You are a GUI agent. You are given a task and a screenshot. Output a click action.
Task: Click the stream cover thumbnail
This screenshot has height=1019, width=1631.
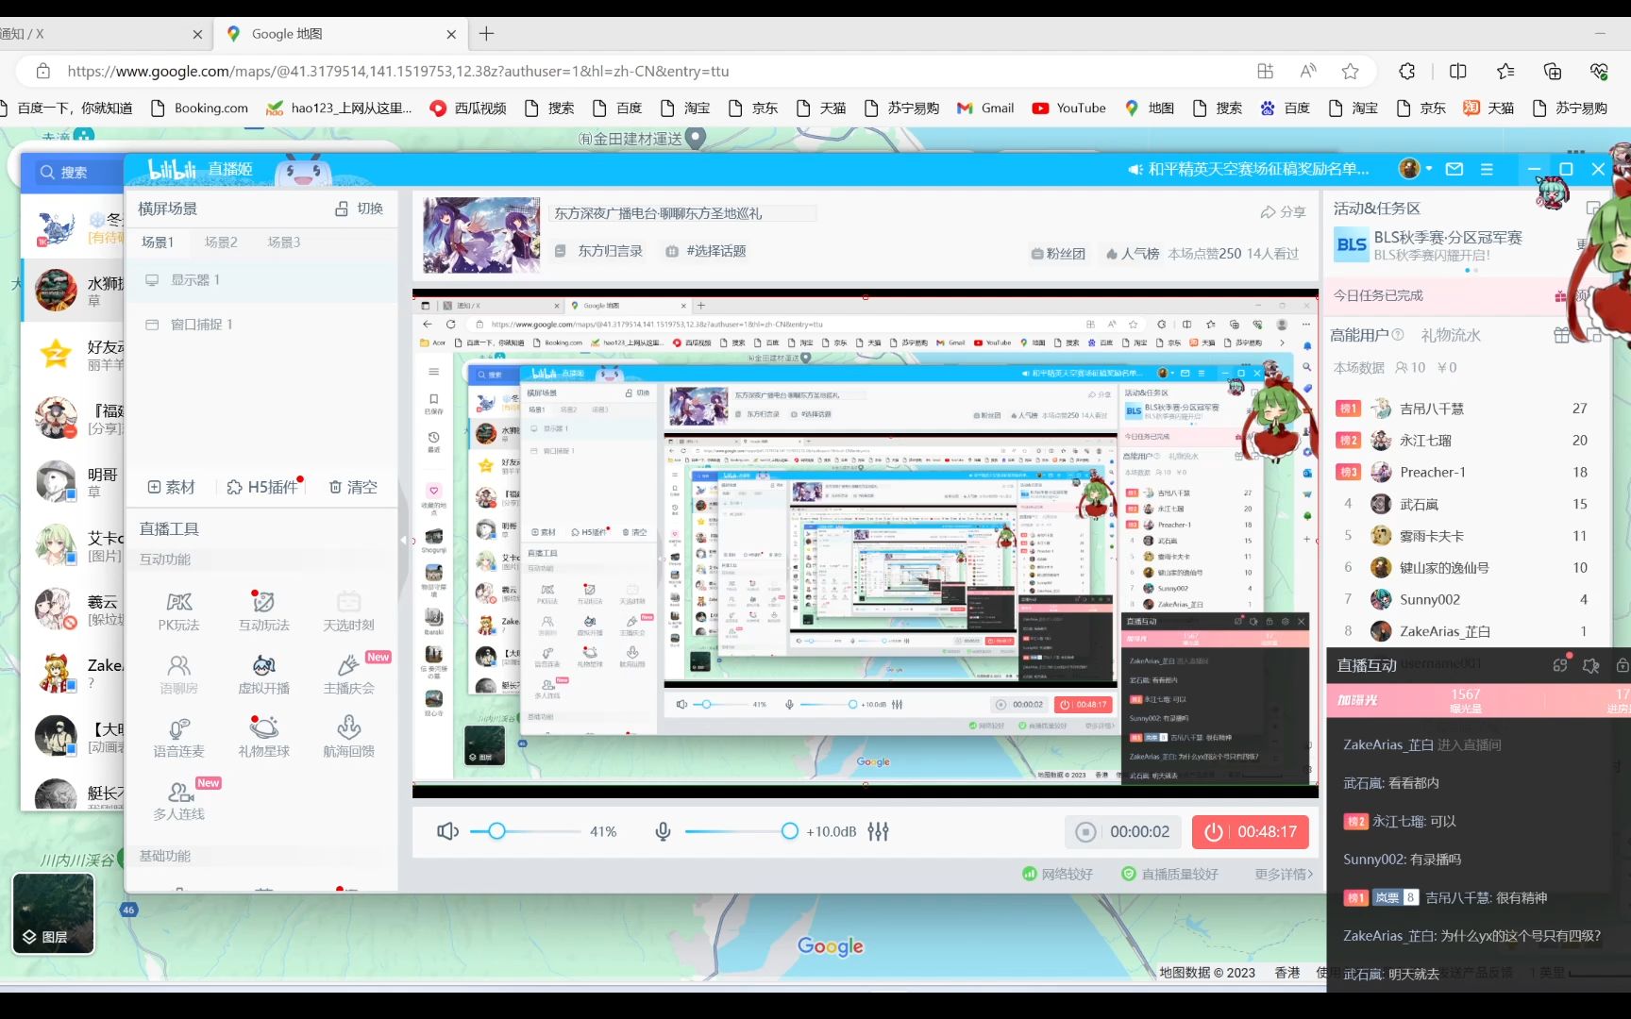pyautogui.click(x=481, y=235)
